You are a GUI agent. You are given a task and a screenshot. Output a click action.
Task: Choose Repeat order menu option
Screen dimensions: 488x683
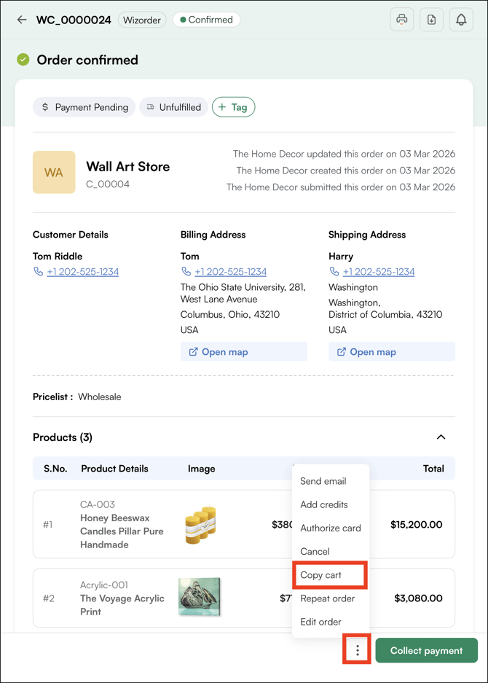click(327, 598)
